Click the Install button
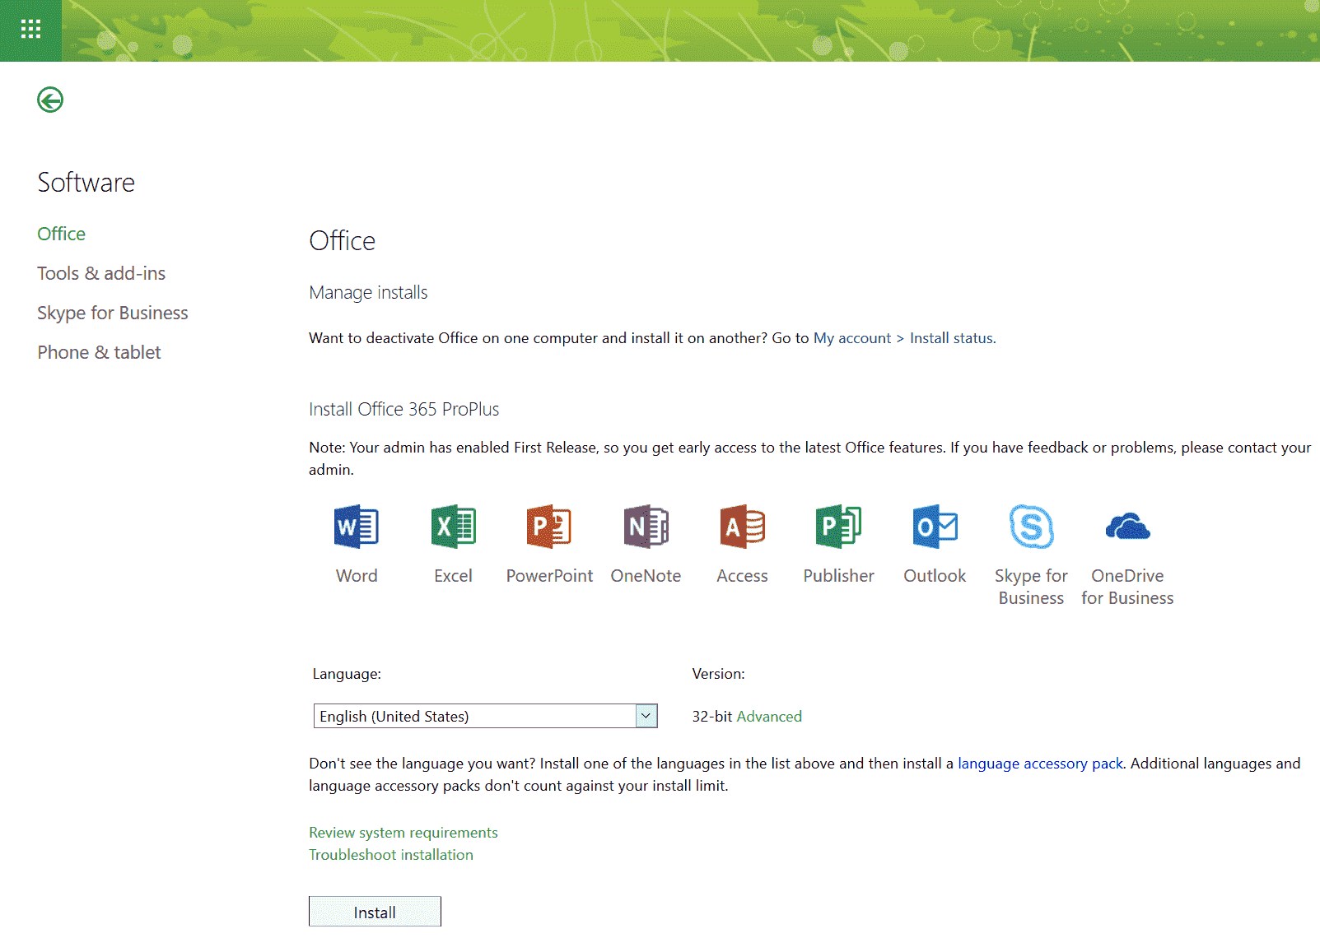The image size is (1320, 938). coord(375,912)
